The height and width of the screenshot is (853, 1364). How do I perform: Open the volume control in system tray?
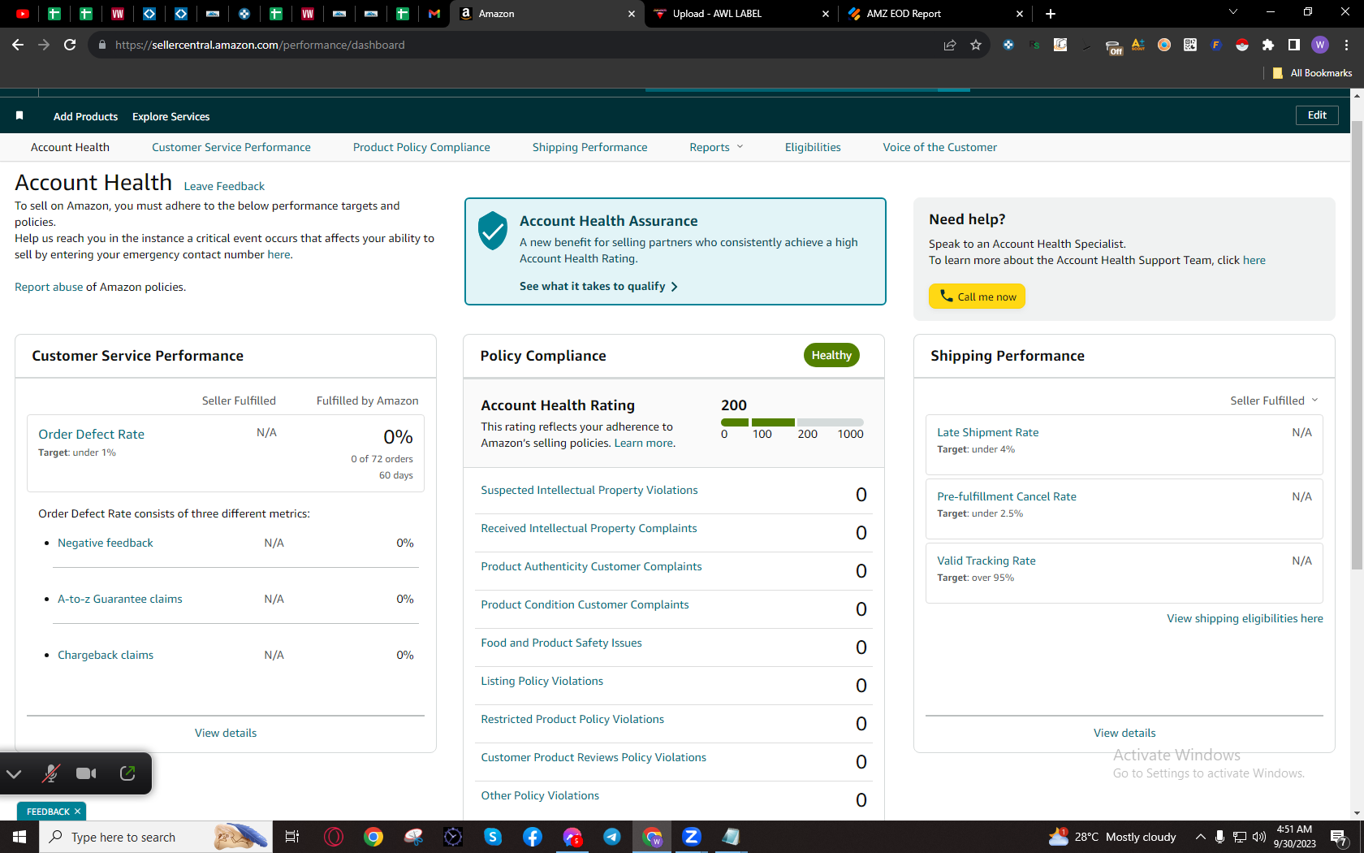pos(1259,837)
